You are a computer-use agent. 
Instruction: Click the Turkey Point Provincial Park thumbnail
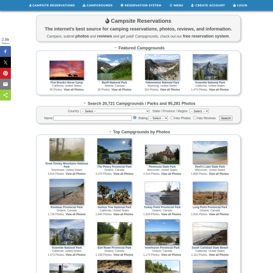click(x=162, y=193)
